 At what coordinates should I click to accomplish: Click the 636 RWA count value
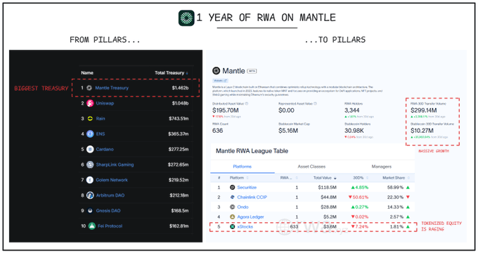(218, 131)
